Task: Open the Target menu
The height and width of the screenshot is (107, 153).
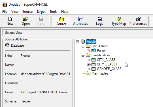Action: pyautogui.click(x=41, y=12)
